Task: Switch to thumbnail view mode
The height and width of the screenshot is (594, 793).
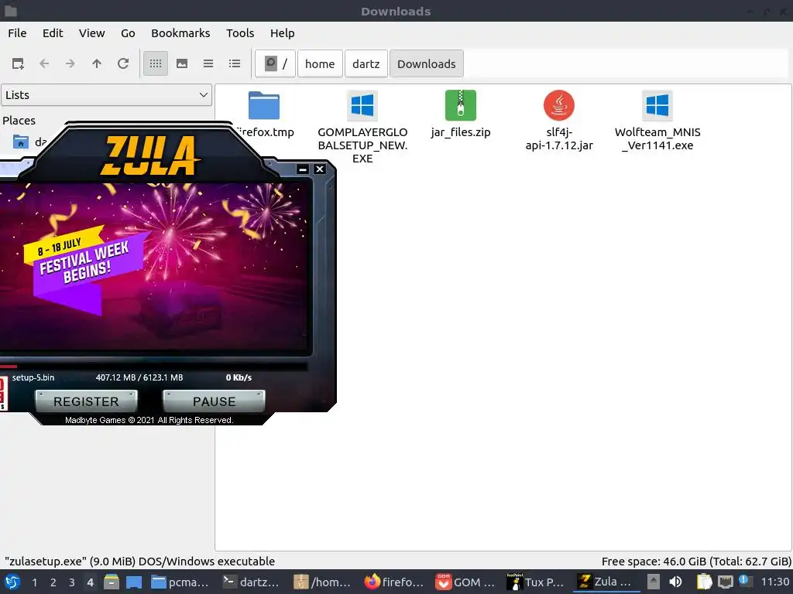Action: (182, 63)
